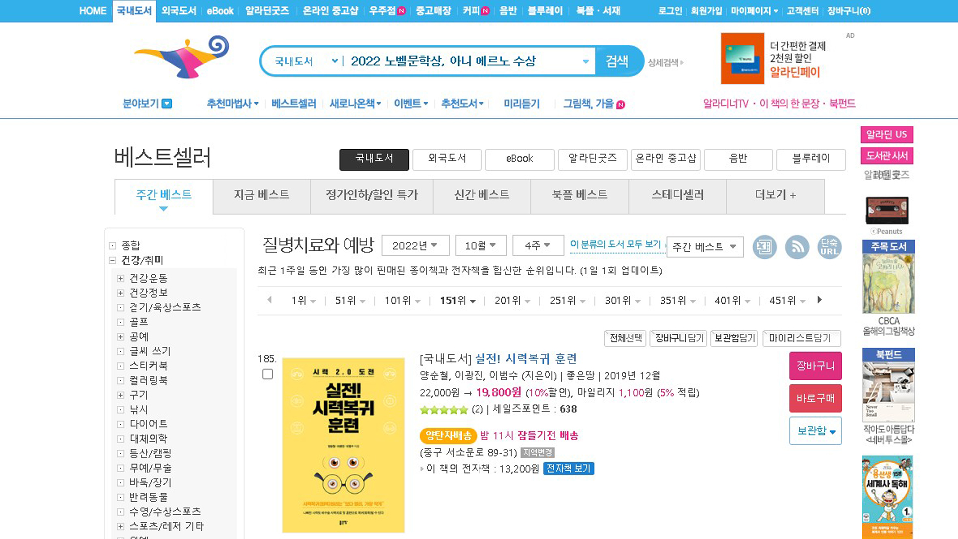Open the 2022년 year dropdown
This screenshot has height=539, width=958.
pos(415,246)
